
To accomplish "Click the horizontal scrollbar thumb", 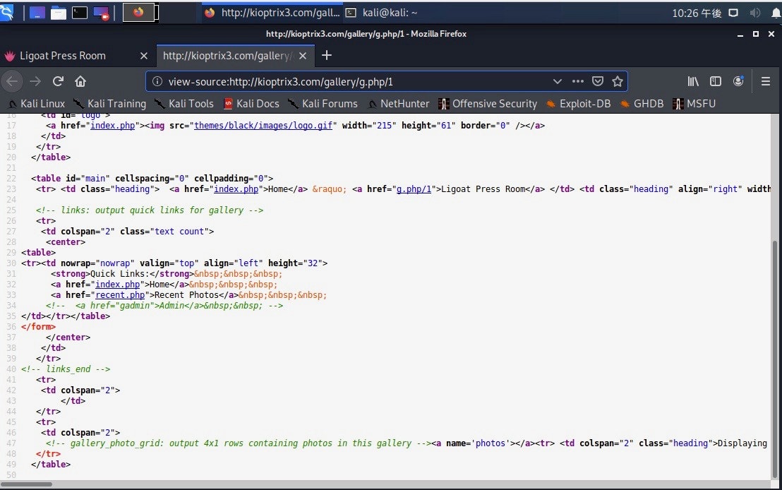I will click(26, 484).
